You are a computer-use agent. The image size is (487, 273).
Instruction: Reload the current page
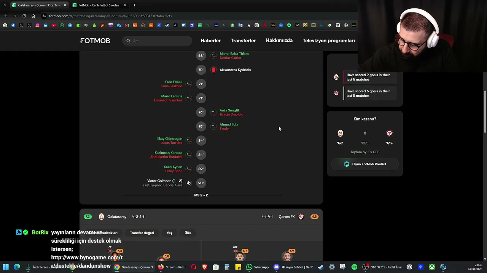pos(24,16)
